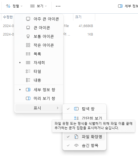The height and width of the screenshot is (156, 138).
Task: Select 아주 큰 아이콘 view
Action: point(39,19)
